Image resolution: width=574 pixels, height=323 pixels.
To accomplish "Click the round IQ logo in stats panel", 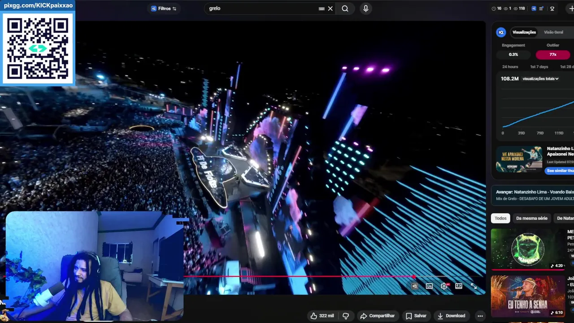I will 501,32.
